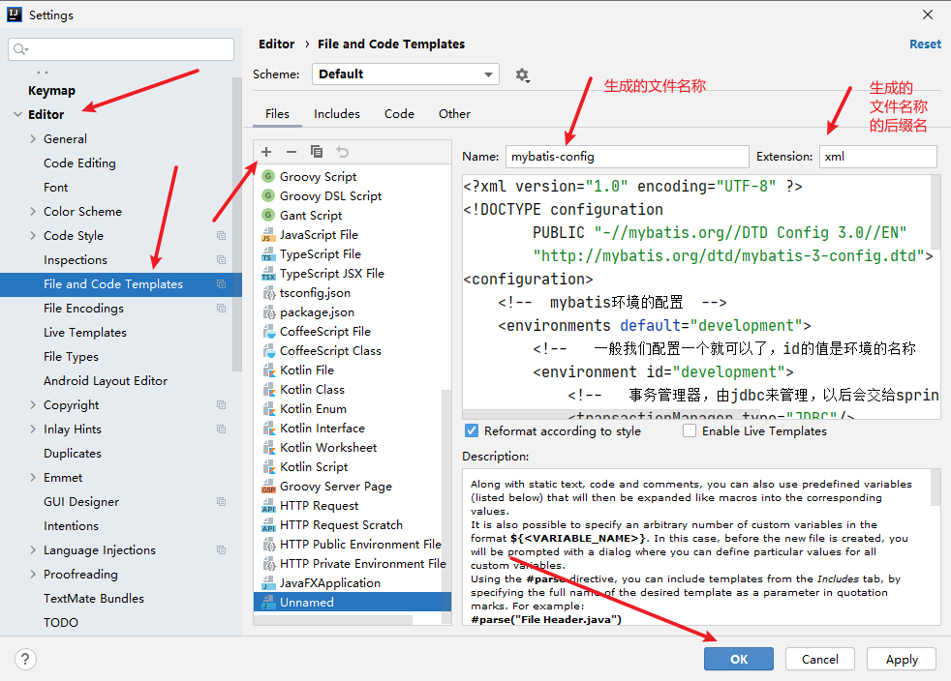
Task: Switch to the Other tab
Action: coord(454,114)
